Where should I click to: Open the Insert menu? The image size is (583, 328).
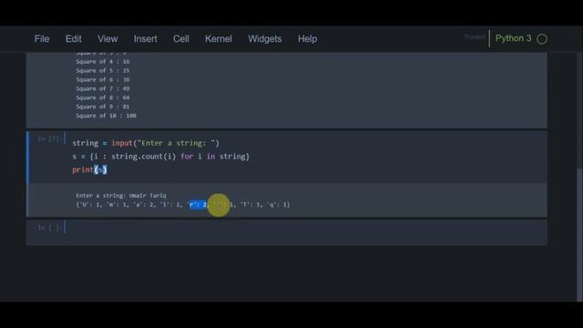(146, 38)
